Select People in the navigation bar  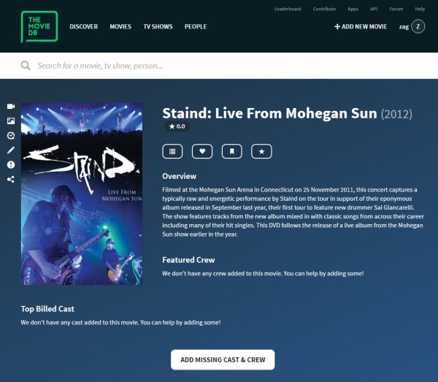pyautogui.click(x=196, y=26)
